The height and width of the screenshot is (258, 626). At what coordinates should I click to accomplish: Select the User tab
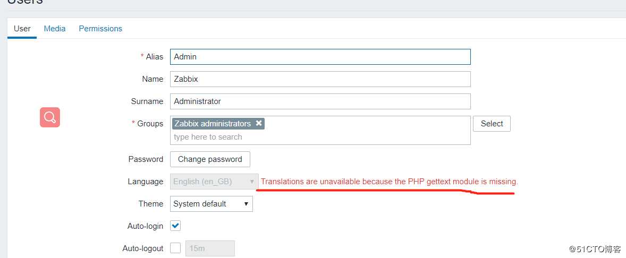tap(22, 29)
